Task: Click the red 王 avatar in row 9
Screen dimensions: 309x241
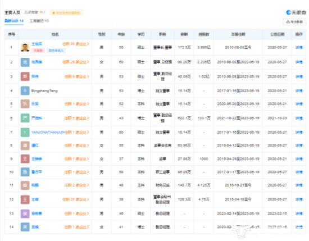Action: [x=25, y=159]
